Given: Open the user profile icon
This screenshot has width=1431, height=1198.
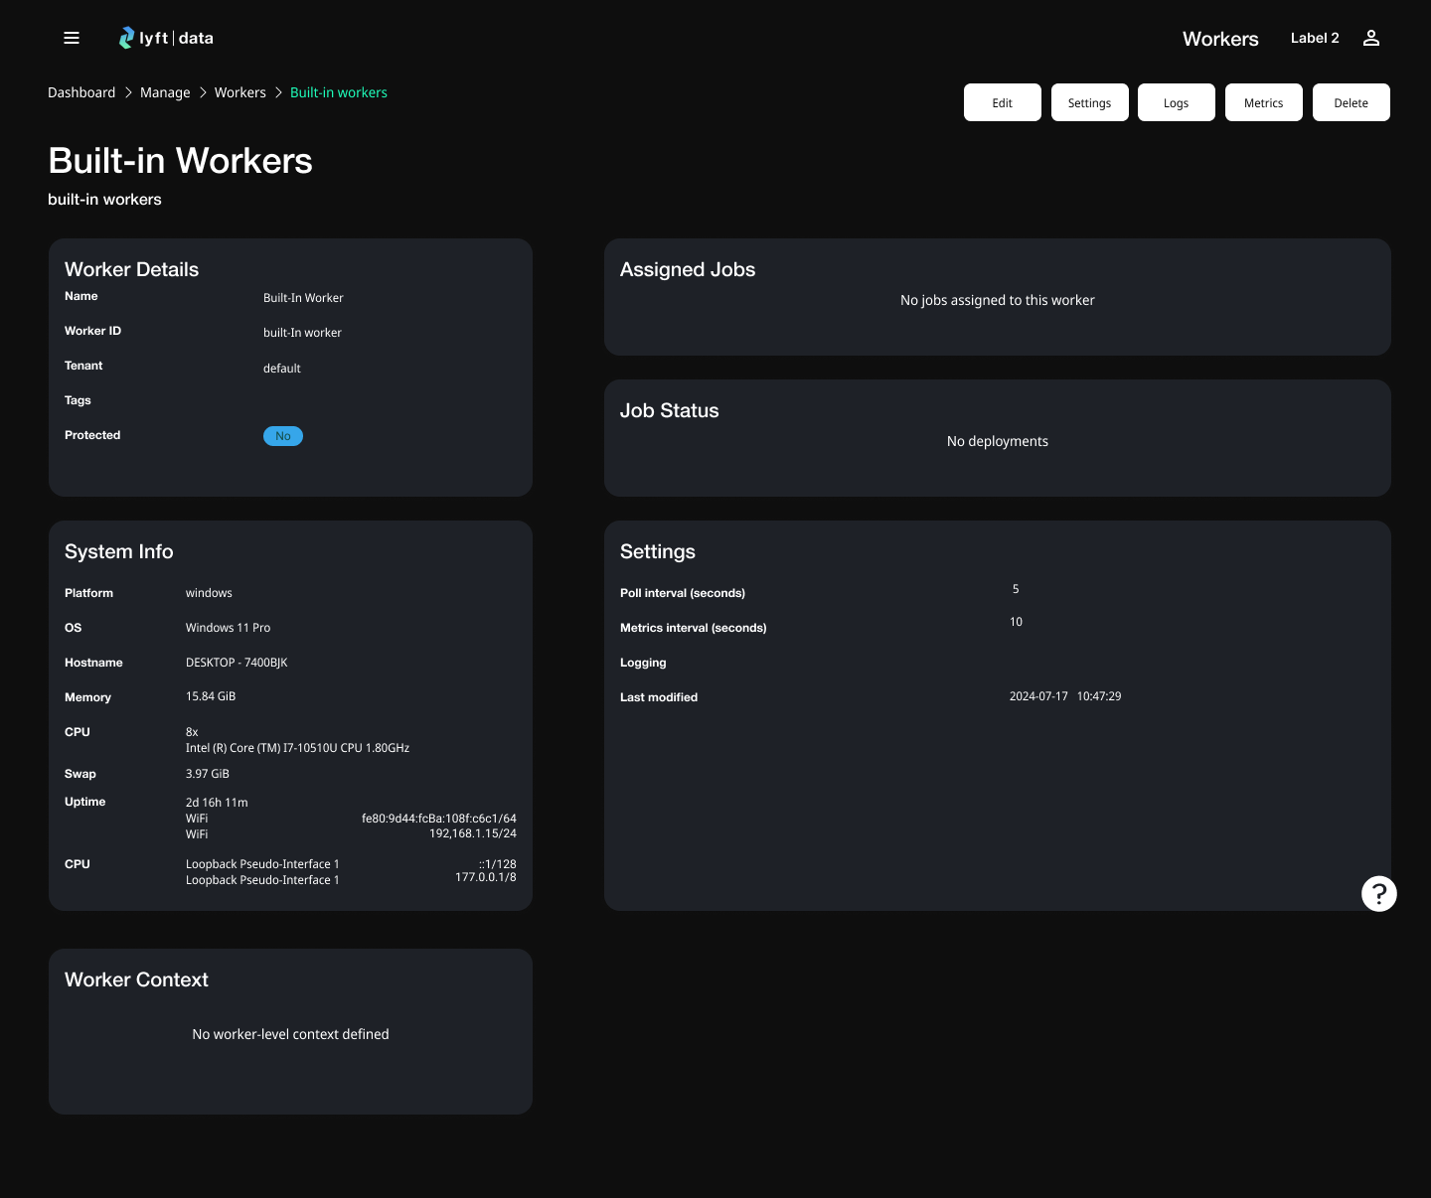Looking at the screenshot, I should pyautogui.click(x=1370, y=38).
